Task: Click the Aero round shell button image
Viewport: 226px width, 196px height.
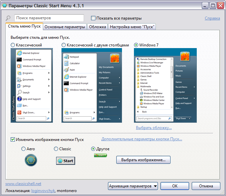Action: click(31, 160)
